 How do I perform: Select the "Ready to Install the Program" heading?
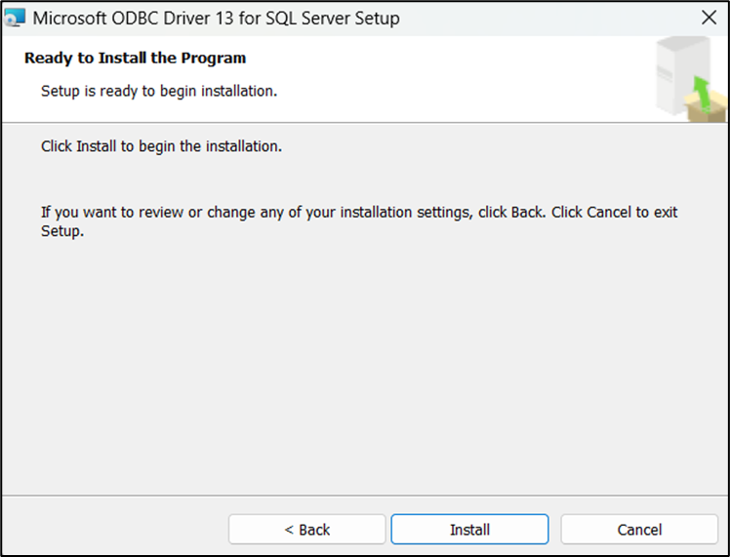tap(135, 59)
